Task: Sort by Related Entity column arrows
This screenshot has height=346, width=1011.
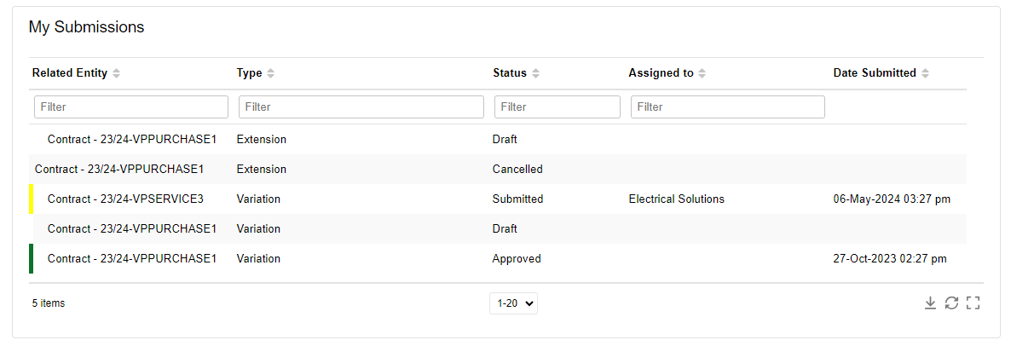Action: tap(116, 73)
